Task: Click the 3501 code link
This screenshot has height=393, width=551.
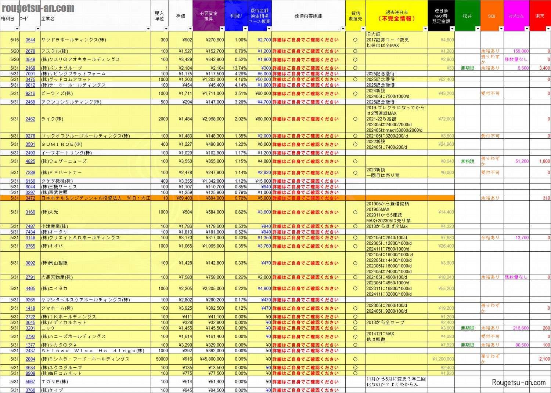Action: click(x=30, y=144)
